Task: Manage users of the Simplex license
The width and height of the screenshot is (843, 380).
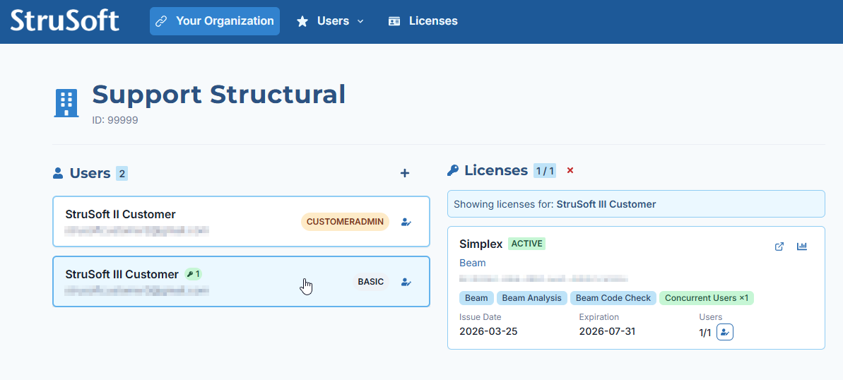Action: pos(725,332)
